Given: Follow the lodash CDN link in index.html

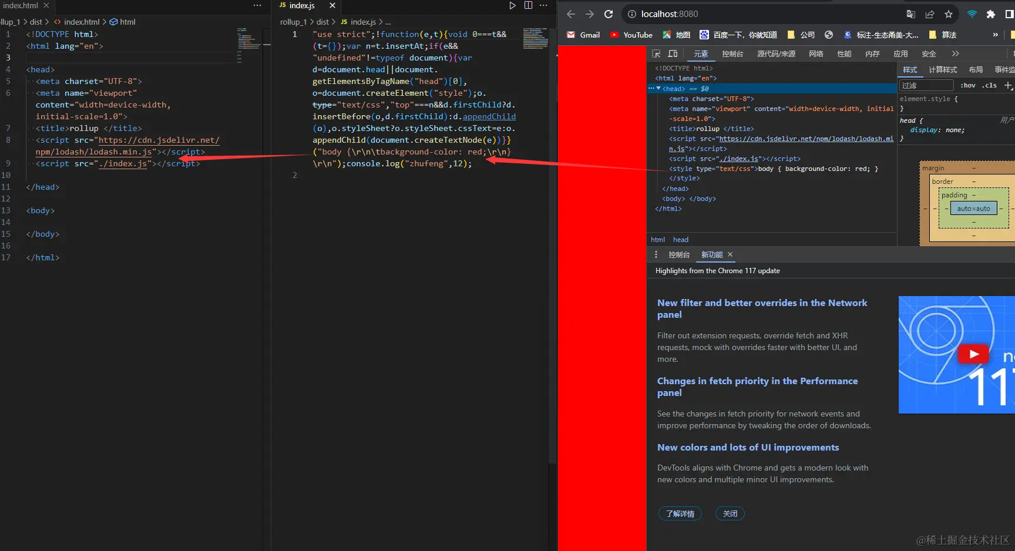Looking at the screenshot, I should [127, 146].
